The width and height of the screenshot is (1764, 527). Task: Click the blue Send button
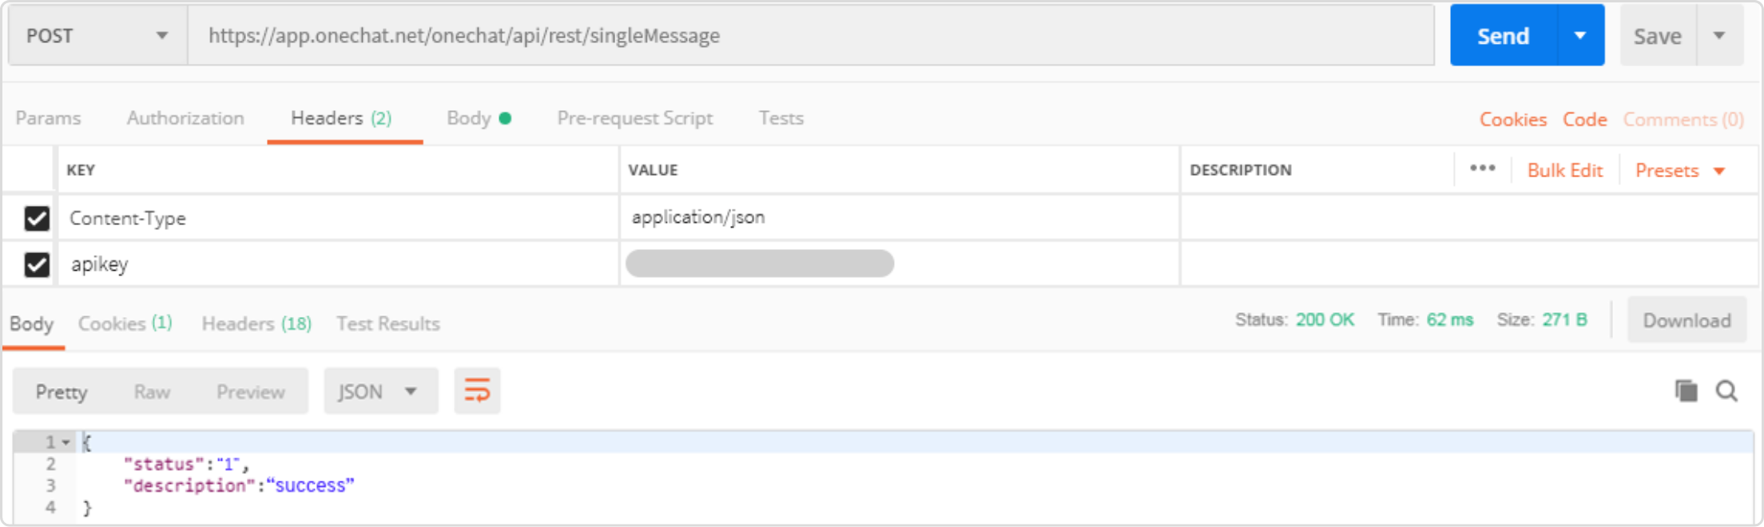click(1503, 35)
